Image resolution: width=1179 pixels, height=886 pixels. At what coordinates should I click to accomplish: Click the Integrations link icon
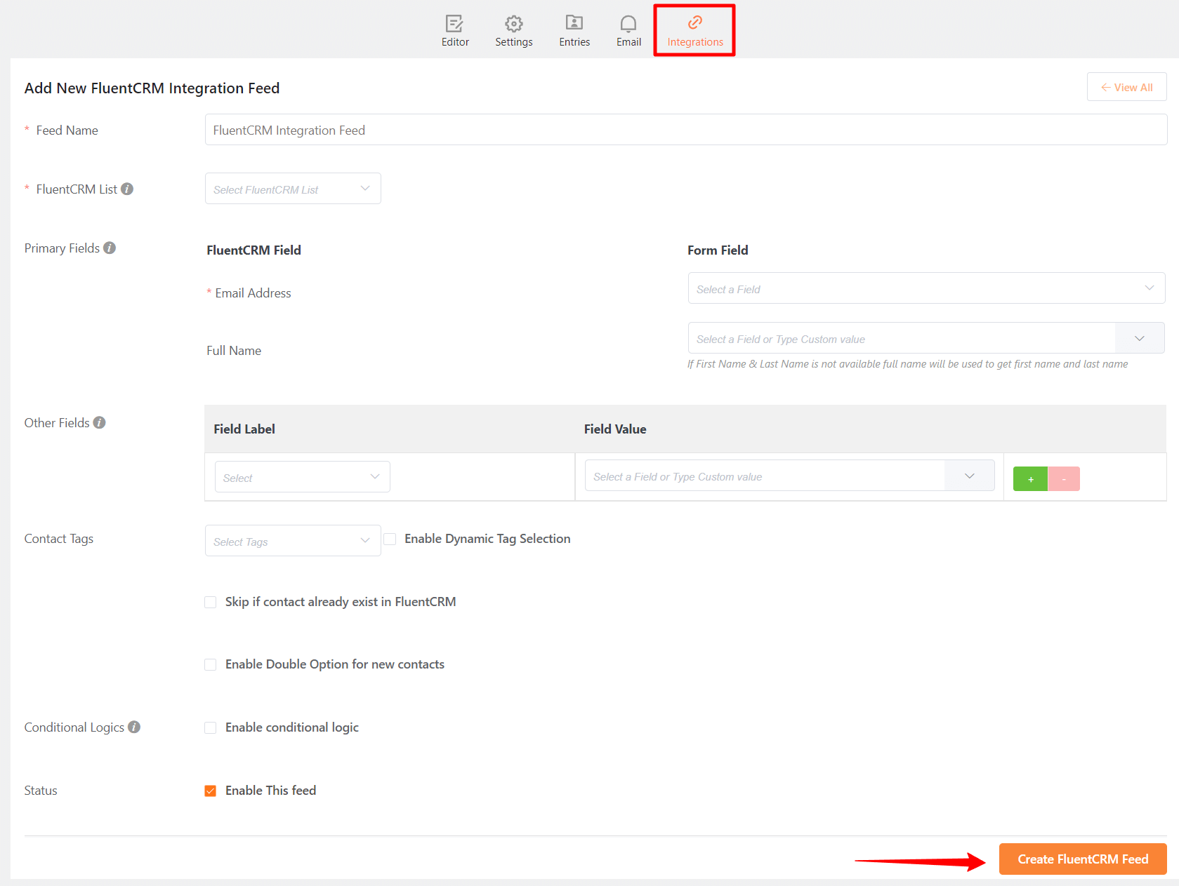point(695,22)
